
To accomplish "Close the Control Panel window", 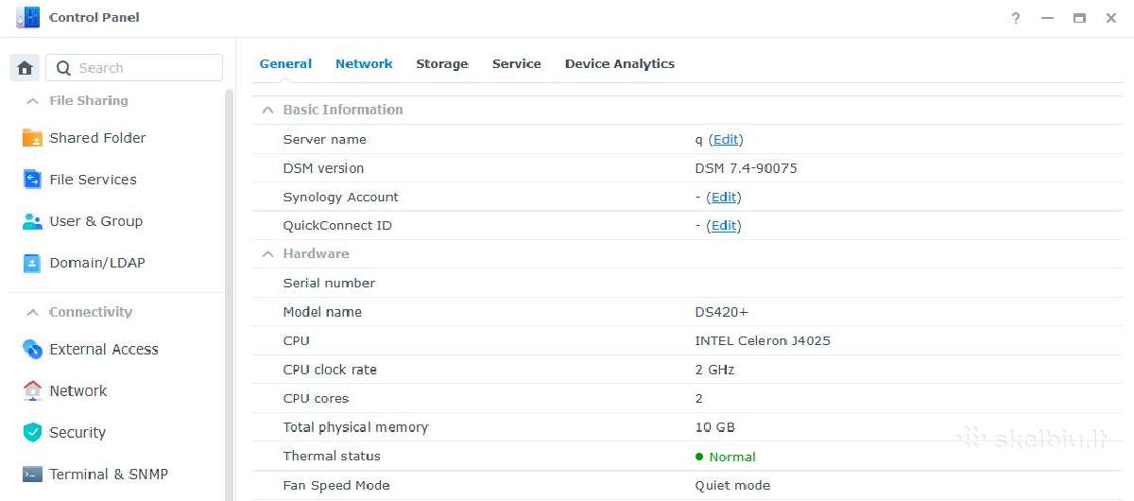I will tap(1111, 18).
